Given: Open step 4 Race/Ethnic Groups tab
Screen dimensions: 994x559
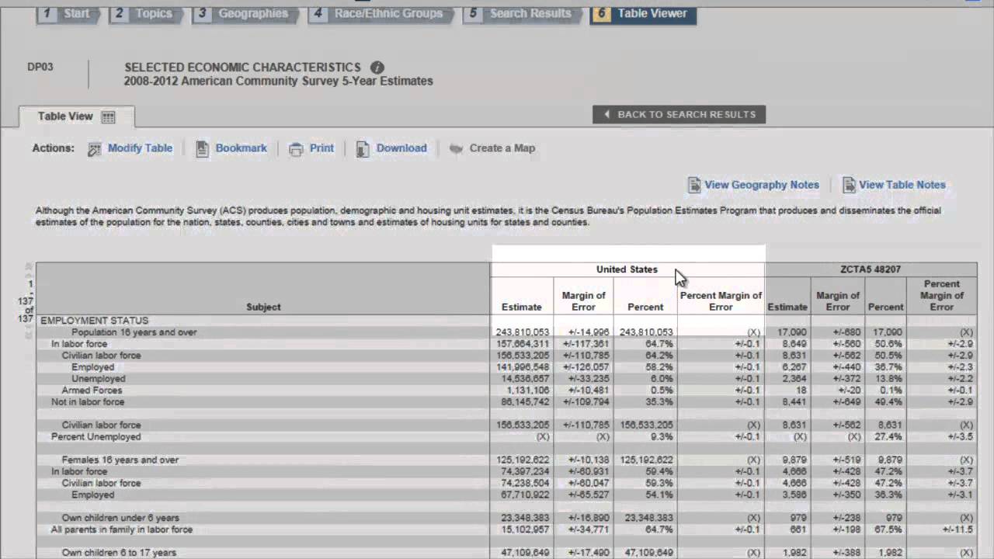Looking at the screenshot, I should [381, 13].
